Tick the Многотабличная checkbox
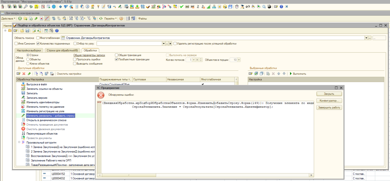The image size is (390, 181). [38, 38]
